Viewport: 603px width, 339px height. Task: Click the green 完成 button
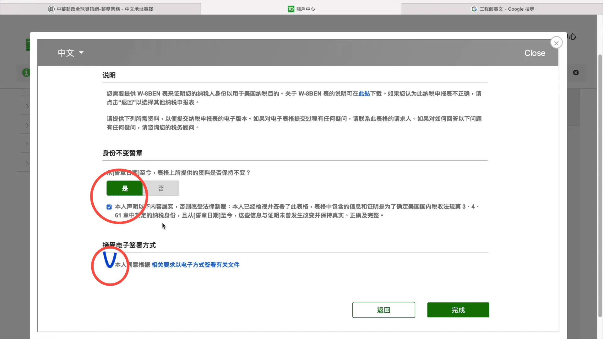[458, 310]
